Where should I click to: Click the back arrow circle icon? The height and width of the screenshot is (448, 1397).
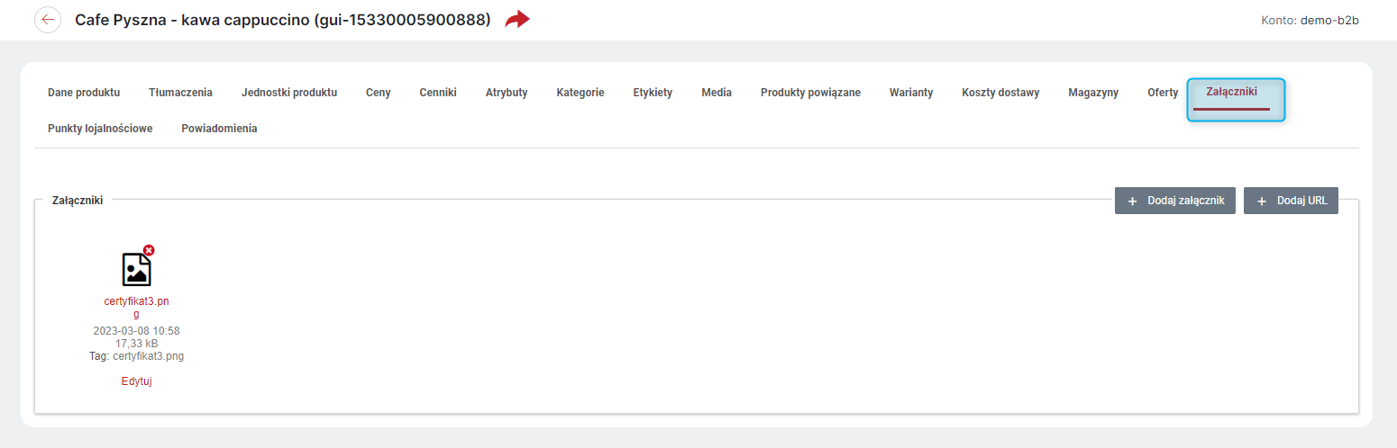pos(48,20)
